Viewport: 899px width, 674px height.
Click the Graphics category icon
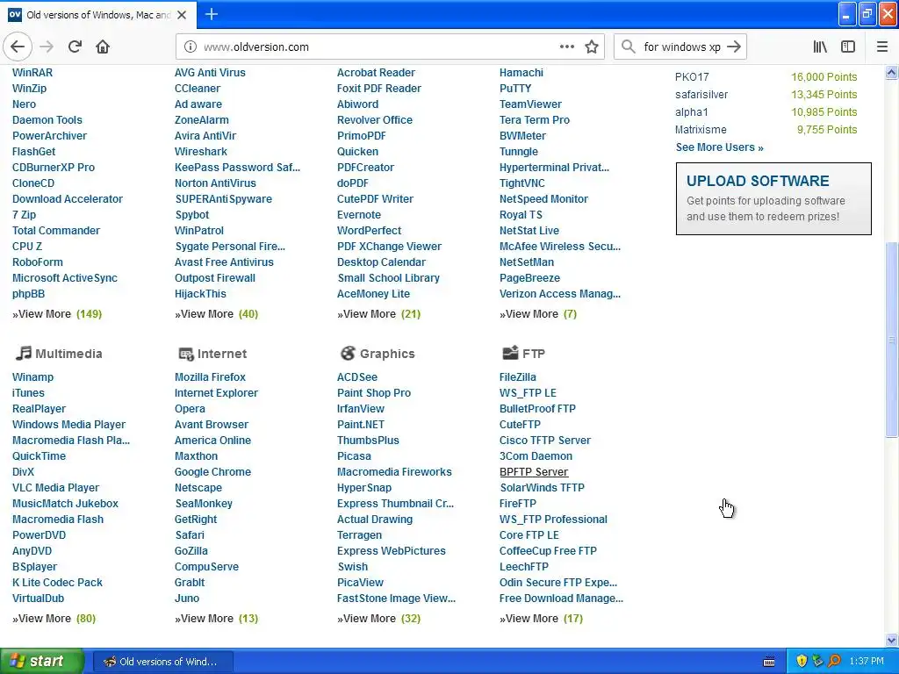(x=348, y=353)
